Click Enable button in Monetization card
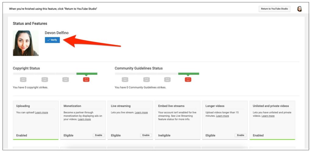312x154 pixels. 98,136
